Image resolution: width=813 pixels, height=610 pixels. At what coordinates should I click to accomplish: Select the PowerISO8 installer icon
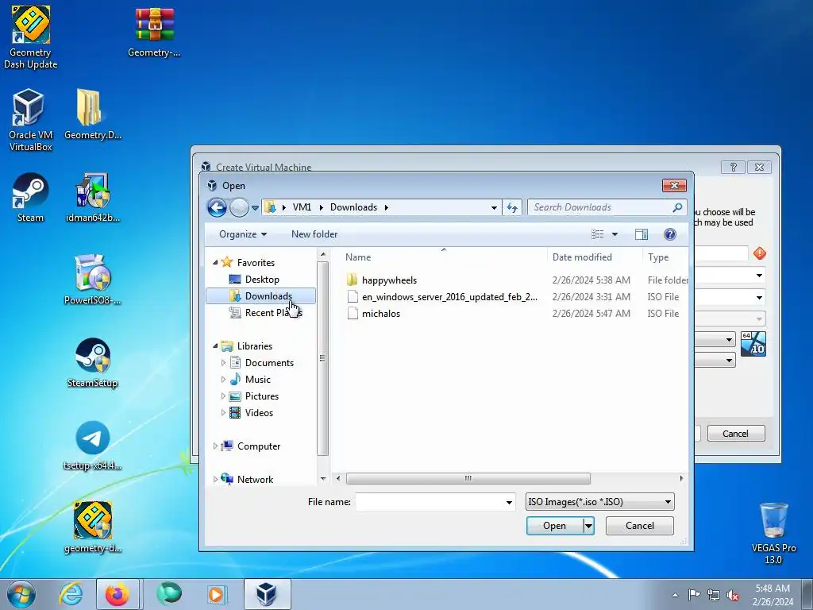(x=93, y=280)
